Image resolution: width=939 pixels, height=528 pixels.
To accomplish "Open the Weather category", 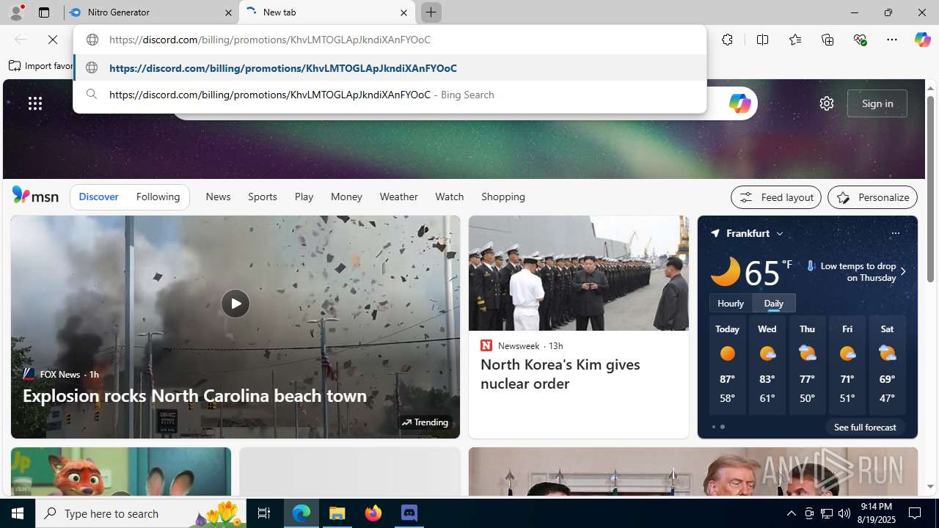I will [x=398, y=197].
